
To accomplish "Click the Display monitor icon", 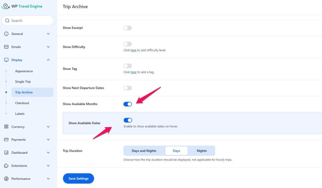I will click(6, 60).
